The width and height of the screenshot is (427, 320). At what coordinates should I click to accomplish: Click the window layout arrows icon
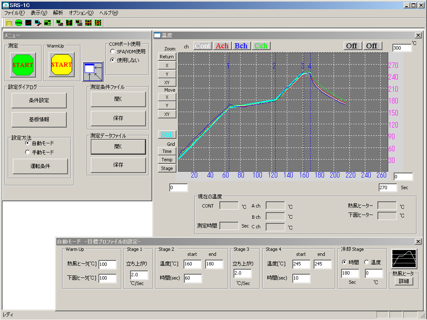(93, 72)
